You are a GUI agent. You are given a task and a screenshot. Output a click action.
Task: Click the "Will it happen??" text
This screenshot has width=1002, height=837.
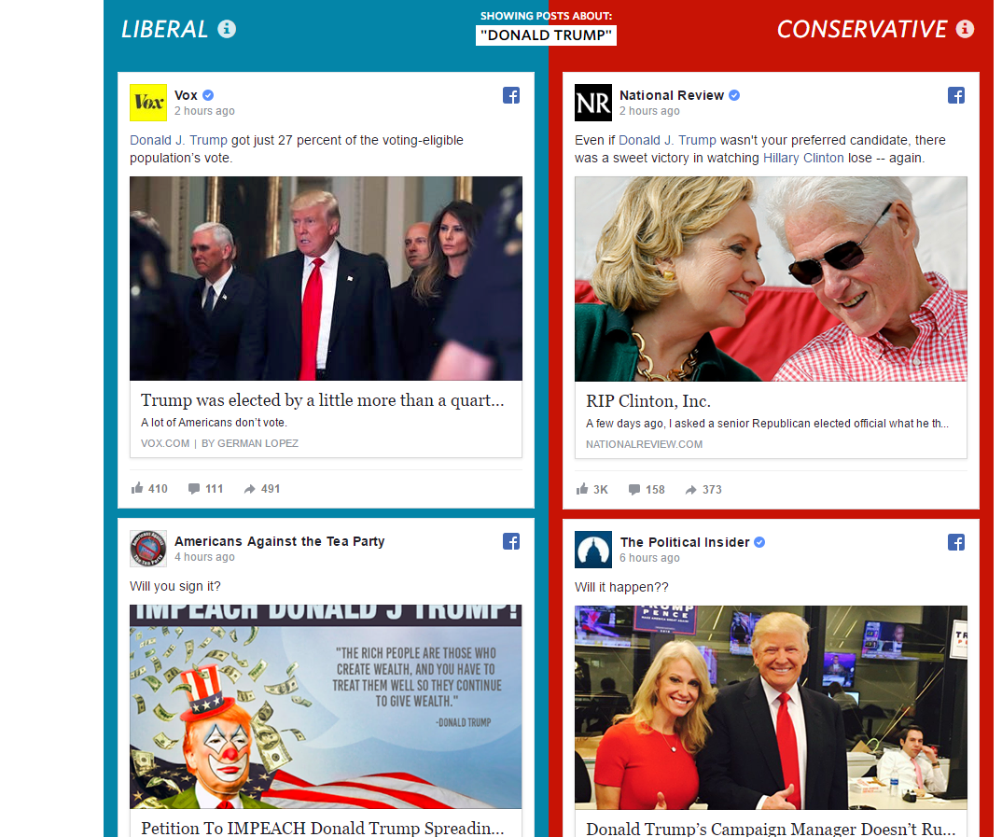621,587
